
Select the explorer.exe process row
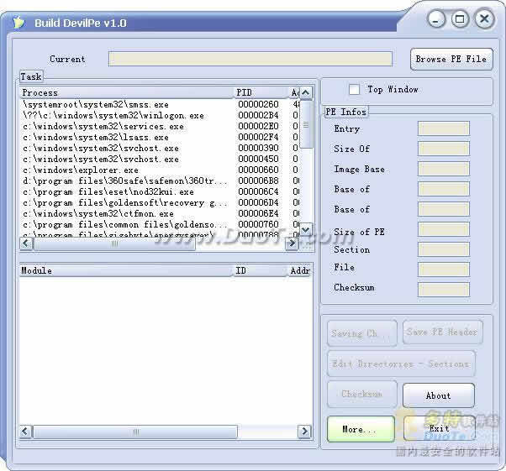click(x=160, y=170)
